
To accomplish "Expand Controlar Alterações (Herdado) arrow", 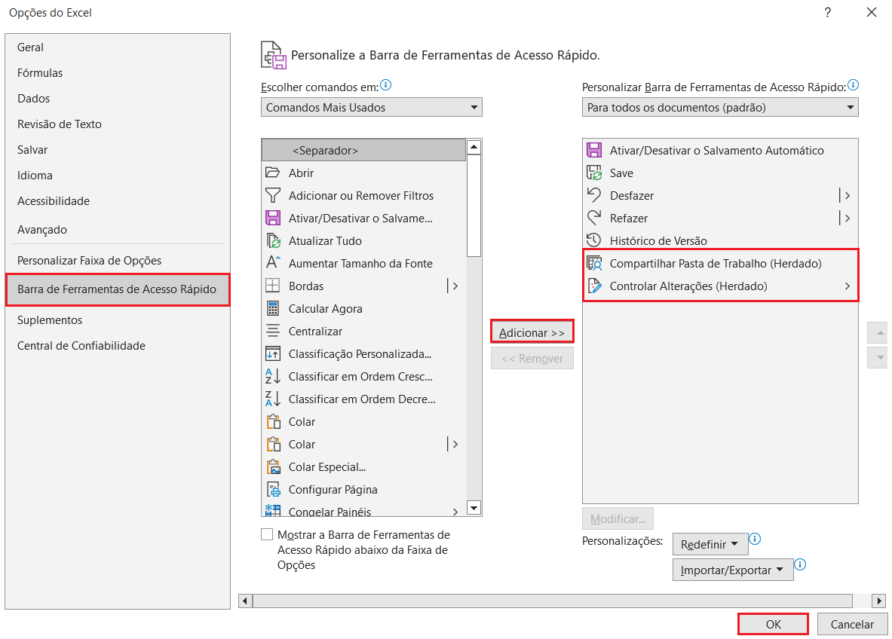I will coord(848,286).
